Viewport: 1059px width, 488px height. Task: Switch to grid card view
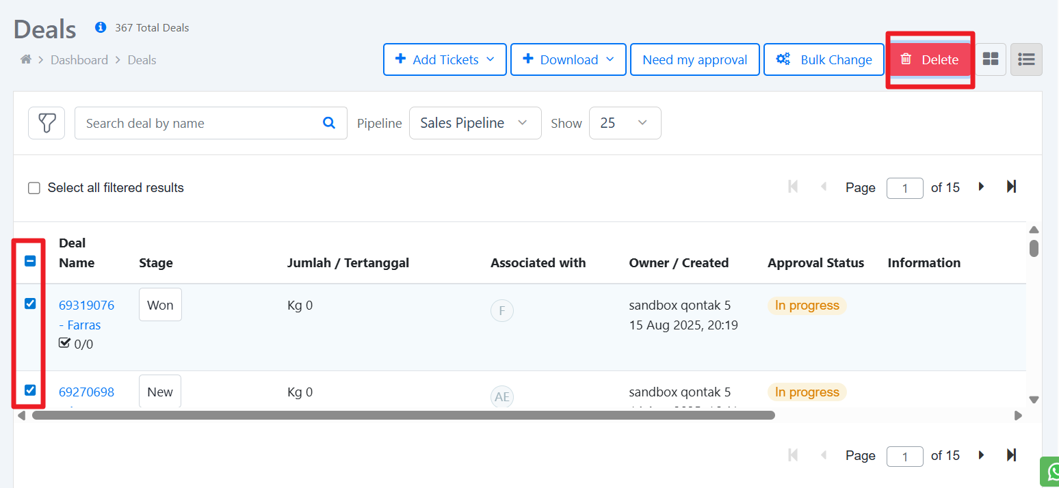[990, 59]
